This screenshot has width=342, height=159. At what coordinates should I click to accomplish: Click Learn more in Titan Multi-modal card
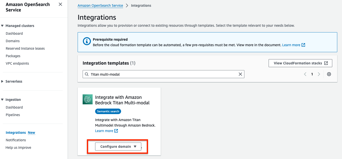tap(104, 131)
